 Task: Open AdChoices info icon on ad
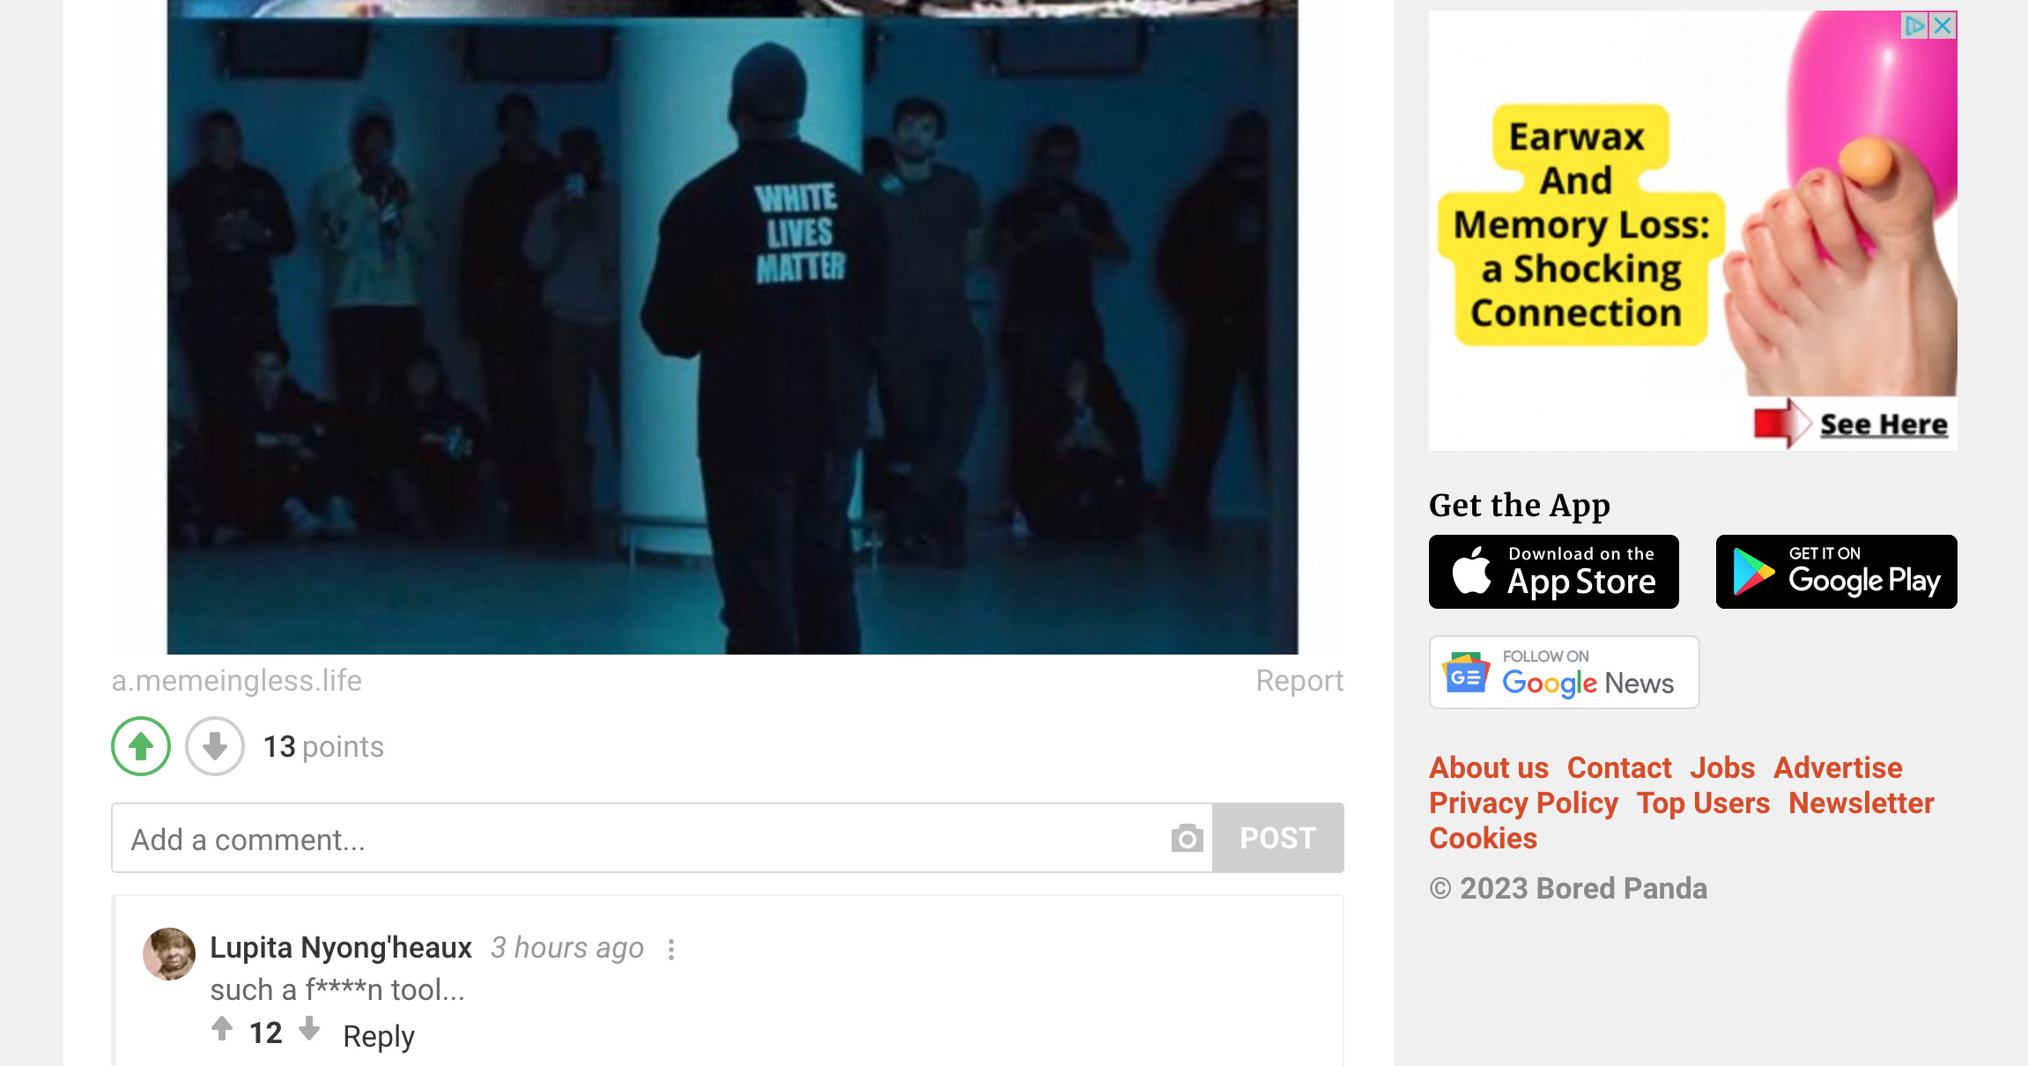(1915, 26)
